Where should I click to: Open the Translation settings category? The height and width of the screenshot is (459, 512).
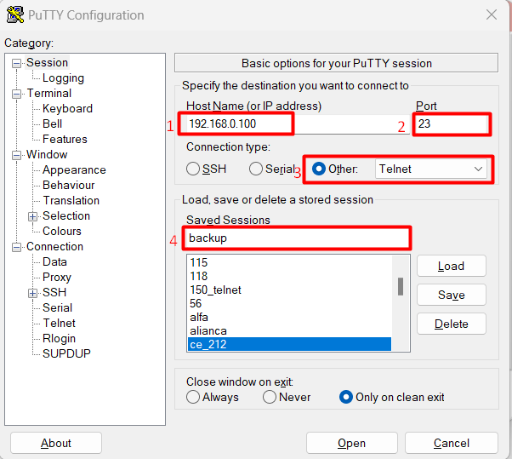pos(71,200)
